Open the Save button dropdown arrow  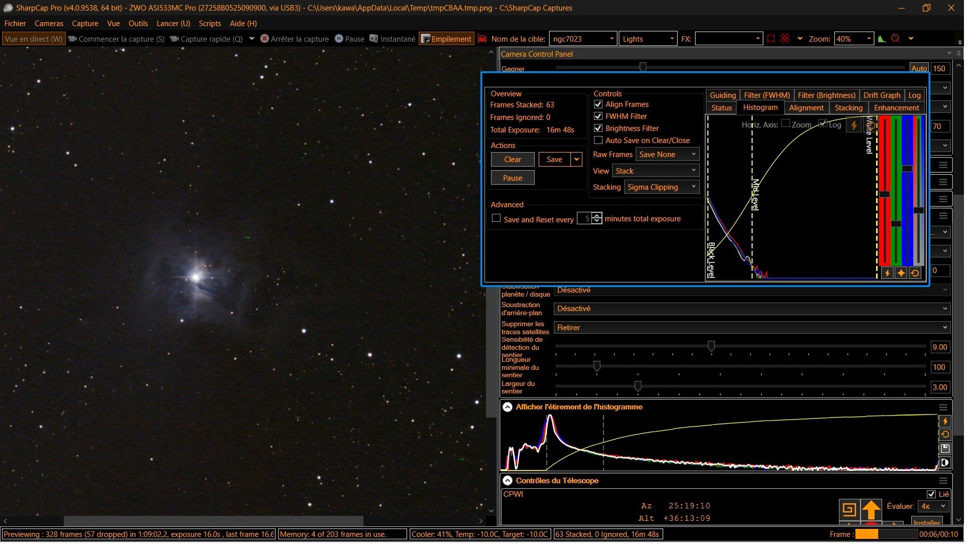point(576,160)
